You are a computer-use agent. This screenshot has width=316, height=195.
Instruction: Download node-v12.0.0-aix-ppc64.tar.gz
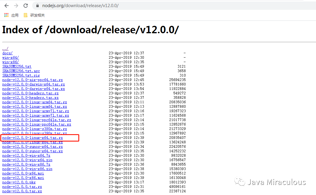pos(32,80)
